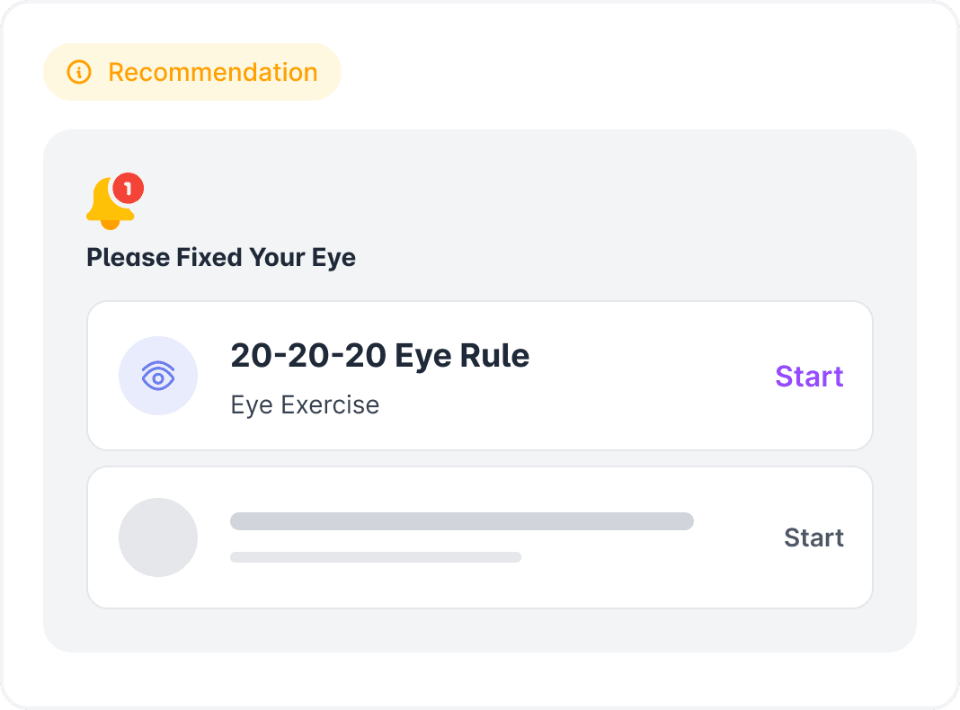Select the Recommendation label text
The image size is (960, 710).
point(213,72)
